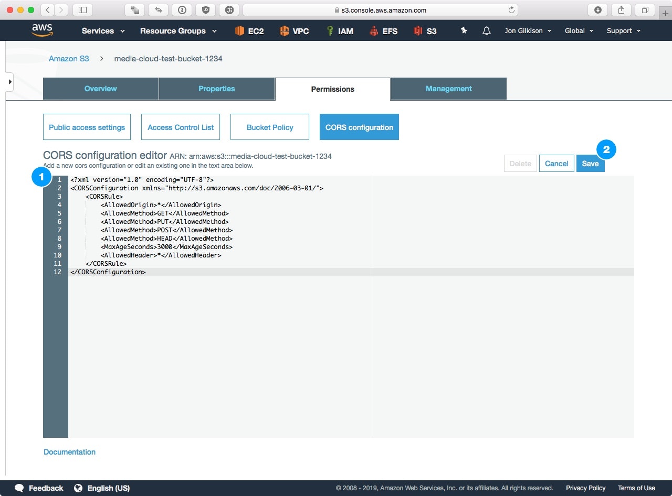The height and width of the screenshot is (496, 672).
Task: Open the VPC service shortcut
Action: [x=294, y=31]
